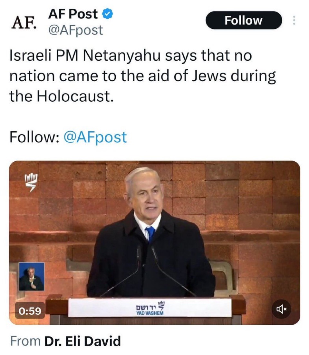The width and height of the screenshot is (309, 355).
Task: Unmute the video with the speaker icon
Action: coord(282,309)
